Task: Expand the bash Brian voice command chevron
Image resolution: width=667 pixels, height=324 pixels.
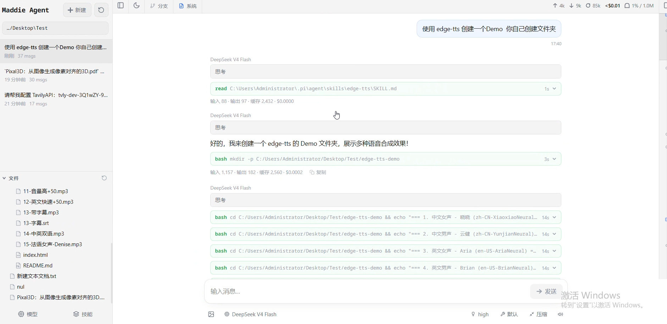Action: [554, 268]
